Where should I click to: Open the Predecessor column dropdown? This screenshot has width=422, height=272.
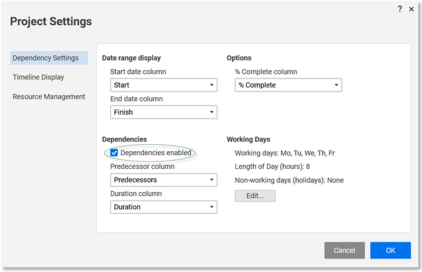164,180
